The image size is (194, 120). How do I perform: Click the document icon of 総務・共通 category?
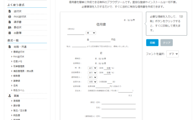point(10,47)
